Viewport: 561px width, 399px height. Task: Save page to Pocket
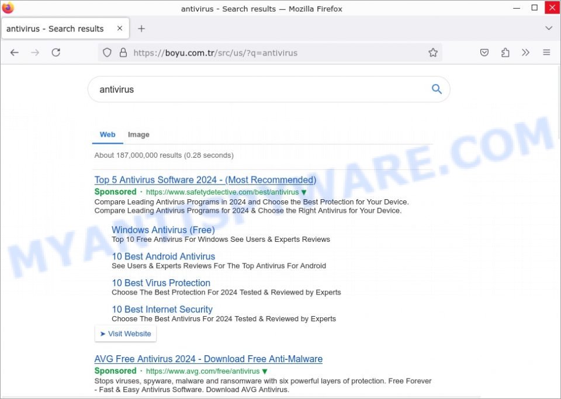[484, 53]
